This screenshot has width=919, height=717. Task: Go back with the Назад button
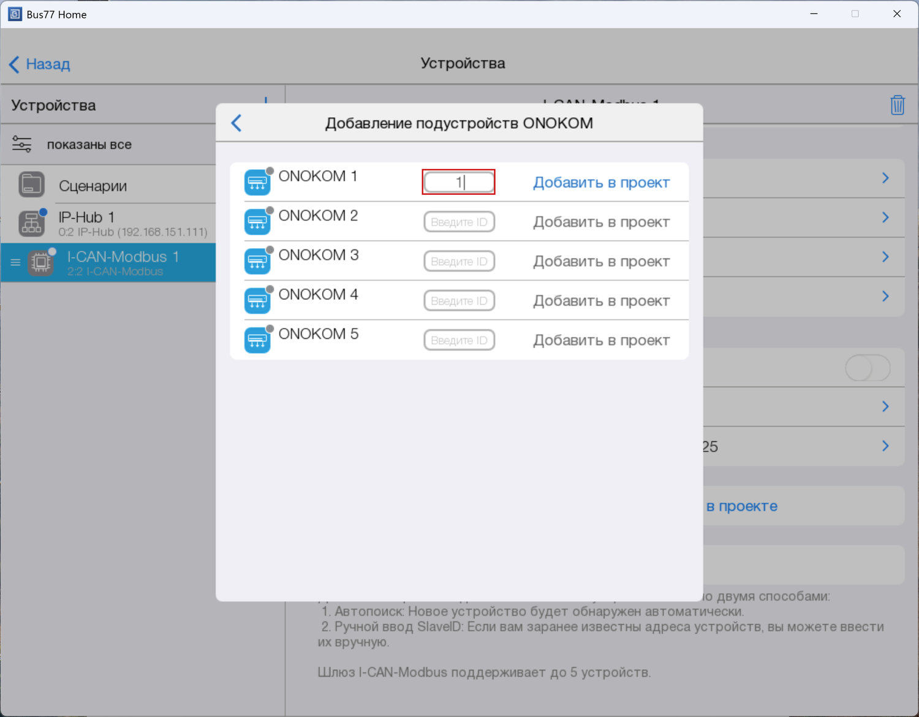(40, 64)
